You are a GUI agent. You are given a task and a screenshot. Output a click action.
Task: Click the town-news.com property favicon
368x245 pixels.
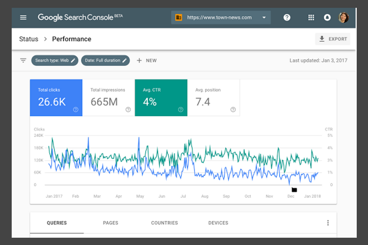pos(179,17)
